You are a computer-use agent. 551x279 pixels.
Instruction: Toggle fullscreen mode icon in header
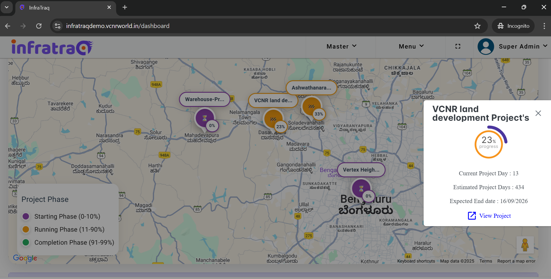tap(458, 46)
